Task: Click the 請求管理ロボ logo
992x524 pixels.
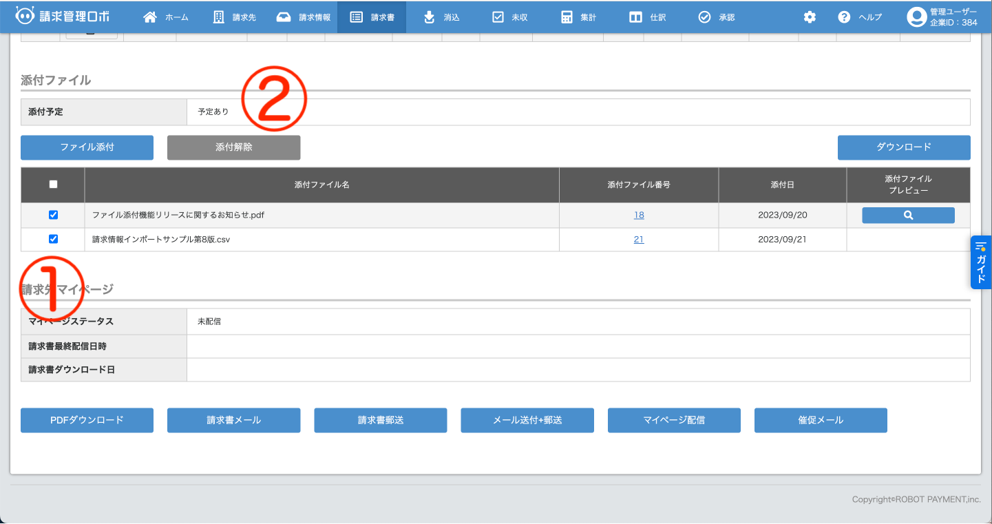Action: pos(63,17)
